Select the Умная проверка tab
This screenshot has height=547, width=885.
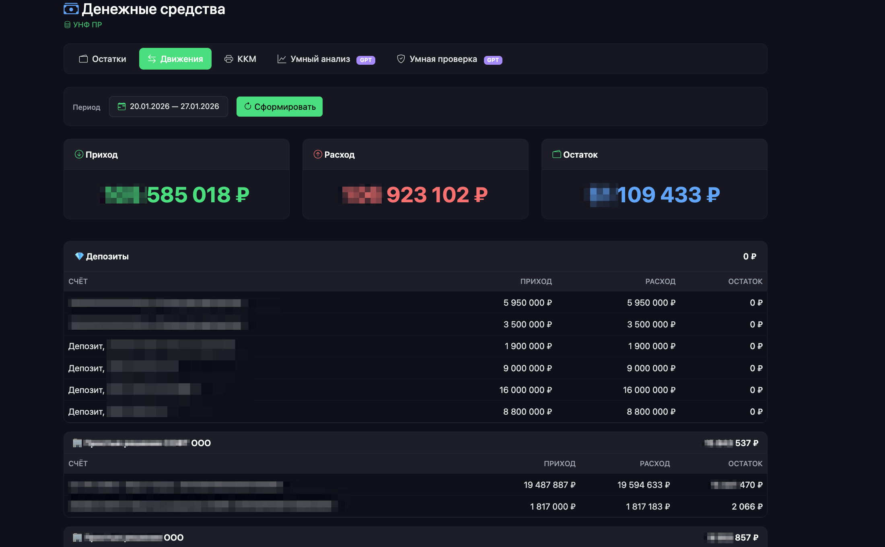click(x=449, y=59)
